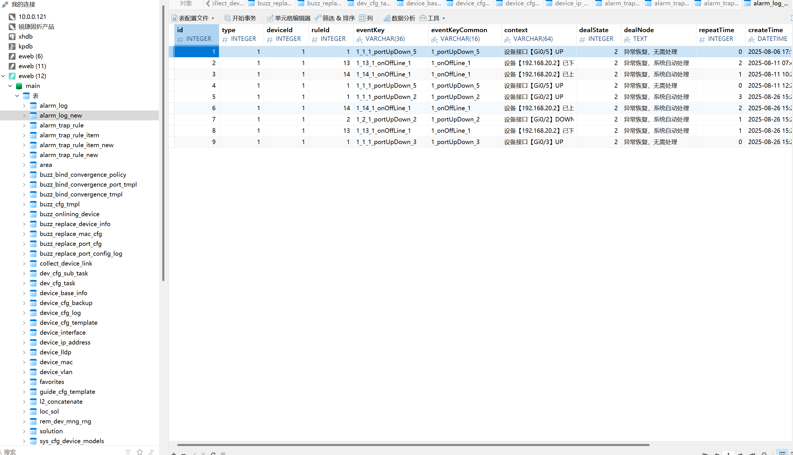Expand the alarm_trap_rule table node
This screenshot has height=455, width=793.
coord(24,126)
